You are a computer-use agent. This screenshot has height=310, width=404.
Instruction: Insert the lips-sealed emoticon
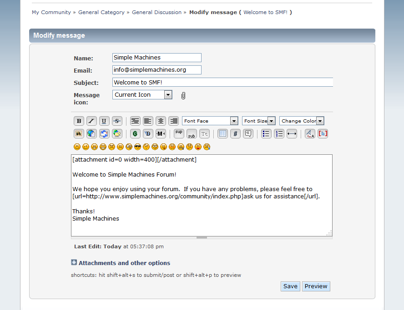tap(181, 147)
